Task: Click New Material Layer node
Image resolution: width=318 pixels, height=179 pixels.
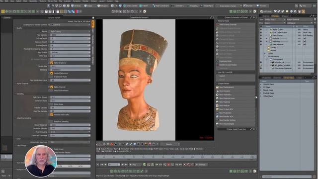Action: point(236,98)
